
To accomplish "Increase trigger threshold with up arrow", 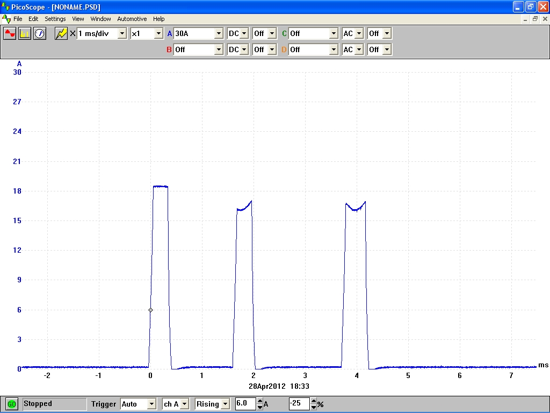I will 260,401.
